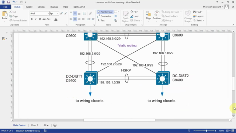
Task: Switch to the VIEW ribbon tab
Action: point(66,7)
